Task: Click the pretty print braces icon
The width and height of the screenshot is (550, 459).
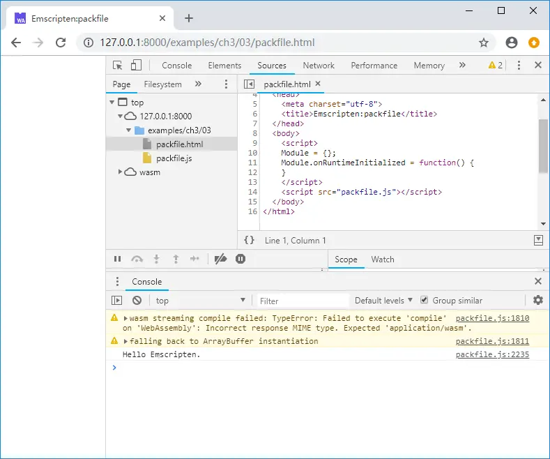Action: coord(249,240)
